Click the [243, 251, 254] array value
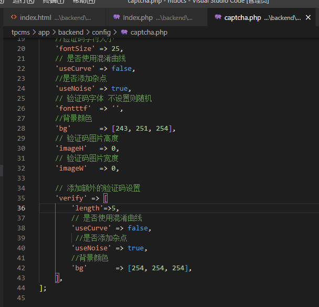This screenshot has width=319, height=307. click(x=142, y=129)
